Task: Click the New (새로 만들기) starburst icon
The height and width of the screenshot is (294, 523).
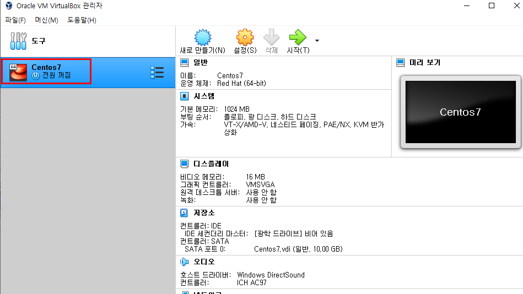Action: tap(203, 37)
